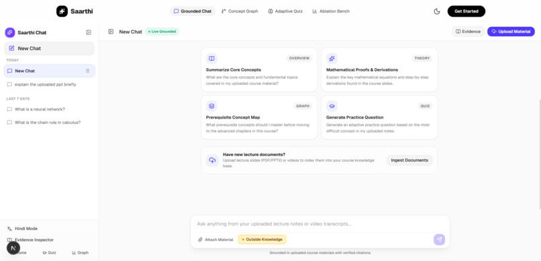Click the graduation cap icon on Practice Question

pyautogui.click(x=332, y=106)
